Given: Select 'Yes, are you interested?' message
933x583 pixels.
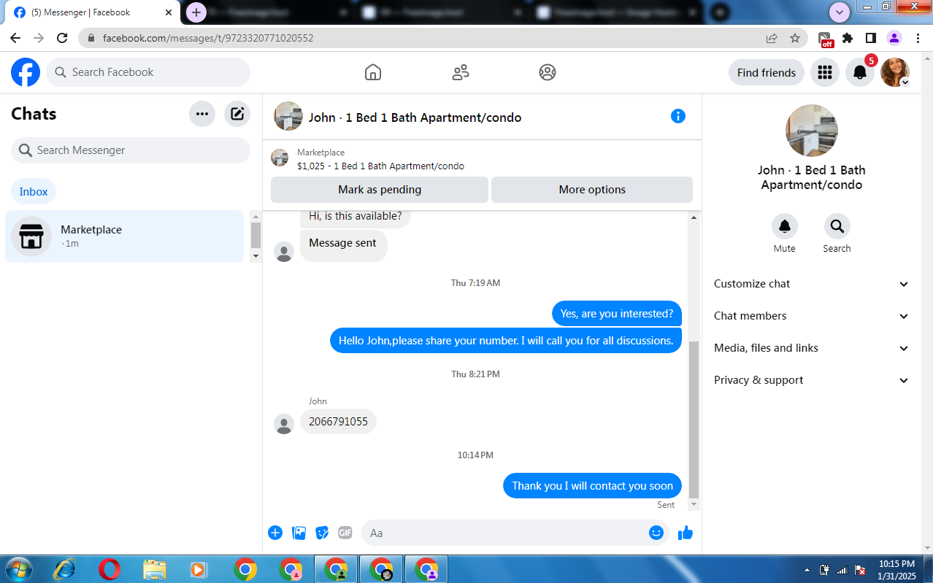Looking at the screenshot, I should [x=617, y=314].
